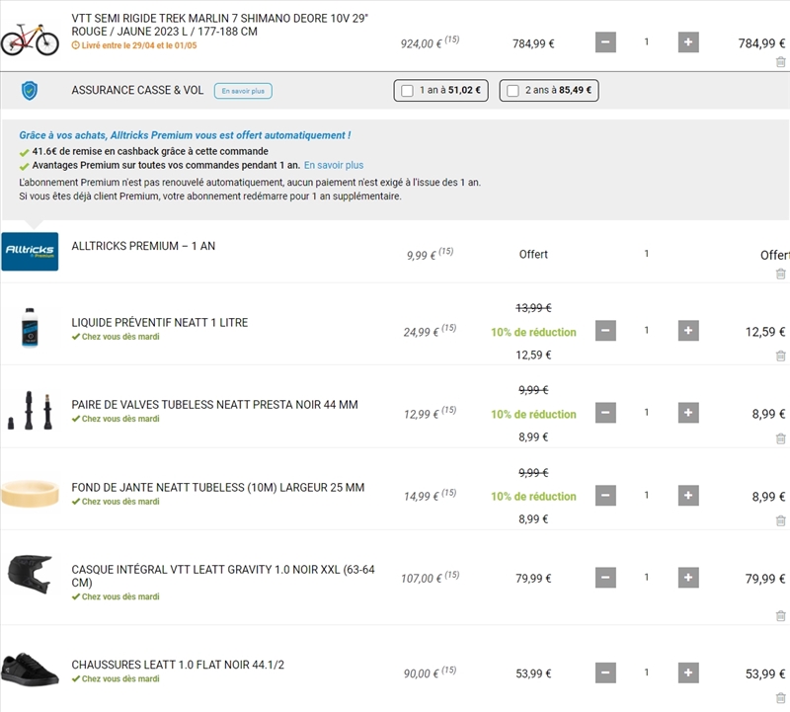Delete the Liquide Préventif Neatt item

[x=780, y=356]
